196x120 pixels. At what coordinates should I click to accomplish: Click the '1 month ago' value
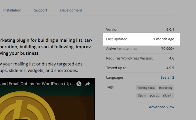[164, 39]
